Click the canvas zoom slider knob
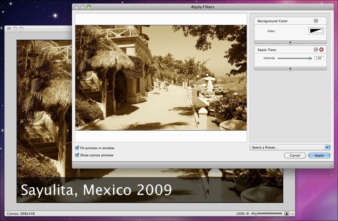Screen dimensions: 338x221 (255, 214)
